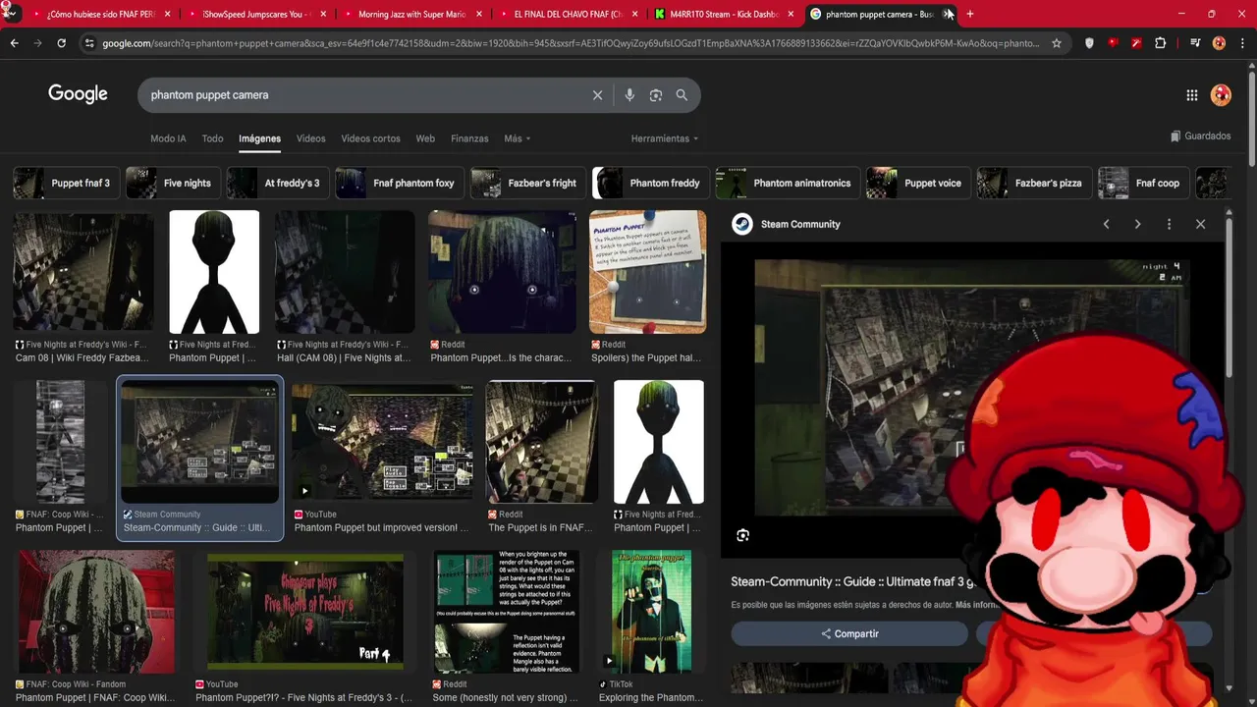Viewport: 1257px width, 707px height.
Task: Open the Guardados saved items
Action: (x=1200, y=136)
